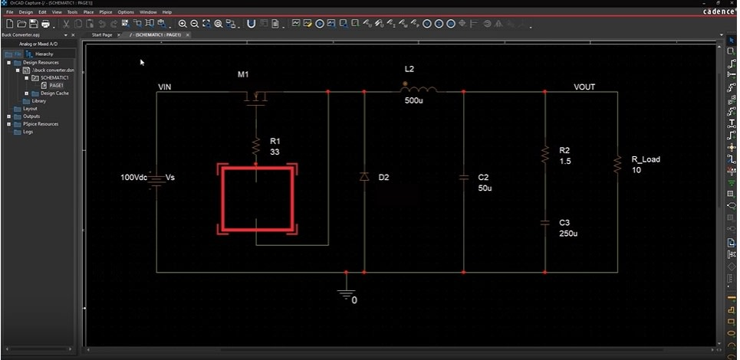Open the Help menu
The width and height of the screenshot is (740, 360).
(x=167, y=11)
